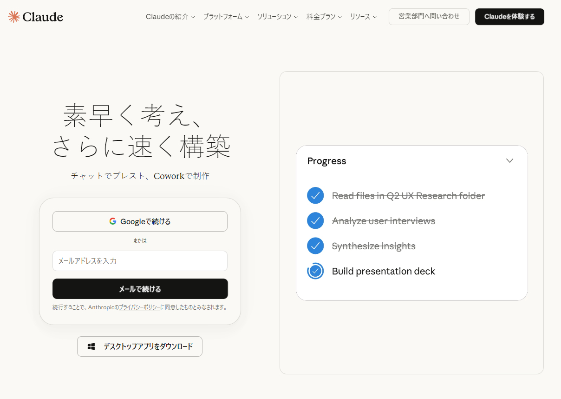Continue with Googleで続ける button
561x399 pixels.
[x=140, y=221]
